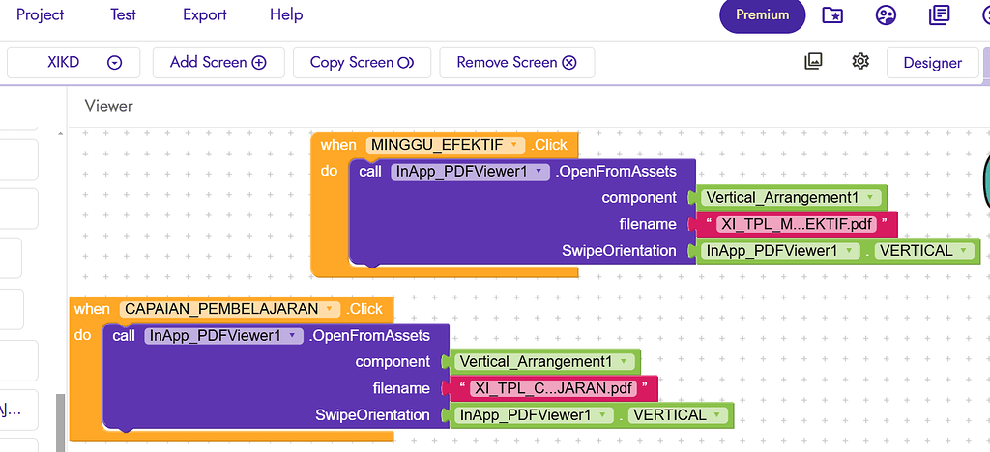Open the starred folder icon in header
The width and height of the screenshot is (990, 452).
pos(832,15)
